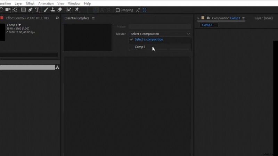Open the Effect menu
The image size is (278, 156).
30,3
